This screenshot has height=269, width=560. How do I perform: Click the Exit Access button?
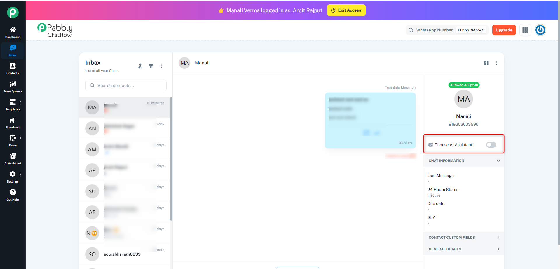pyautogui.click(x=346, y=10)
